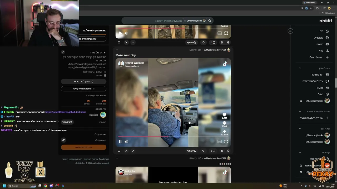This screenshot has height=189, width=337.
Task: Approve the Make Your Day post
Action: click(x=133, y=151)
